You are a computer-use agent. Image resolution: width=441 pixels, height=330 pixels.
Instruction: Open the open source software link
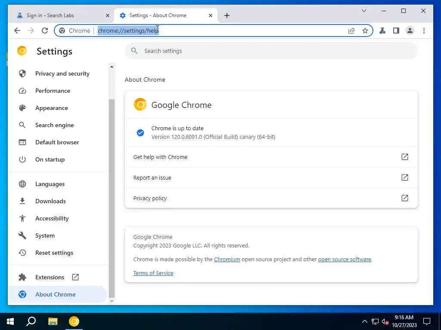coord(345,259)
